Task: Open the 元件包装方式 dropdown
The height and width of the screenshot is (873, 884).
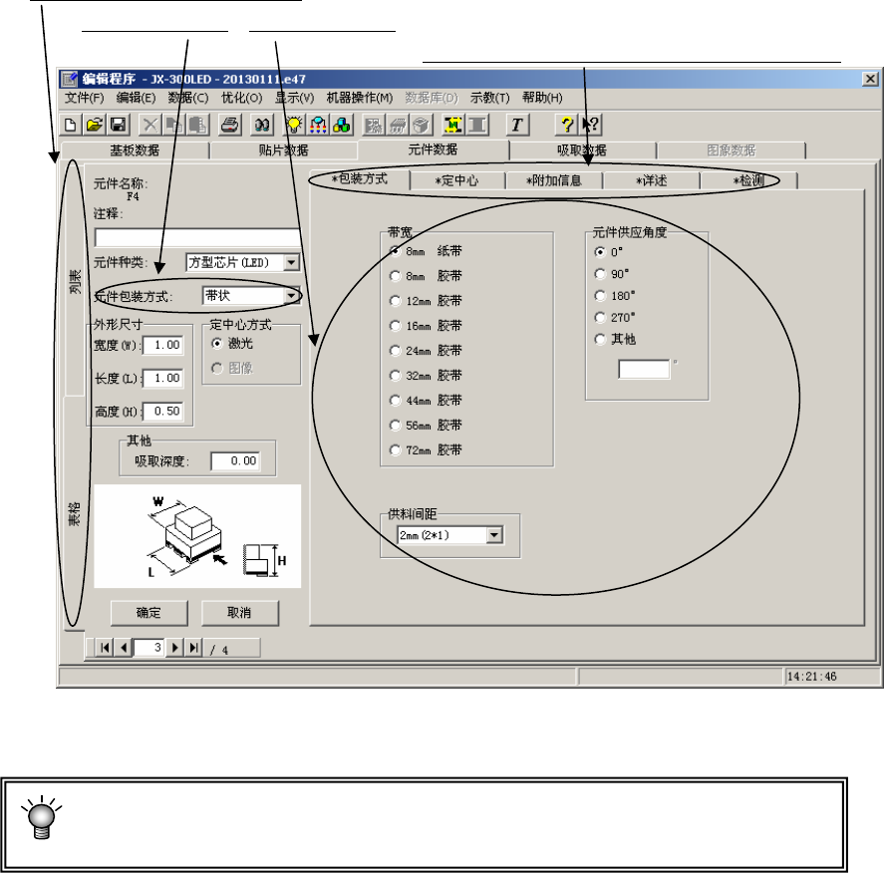Action: tap(291, 295)
